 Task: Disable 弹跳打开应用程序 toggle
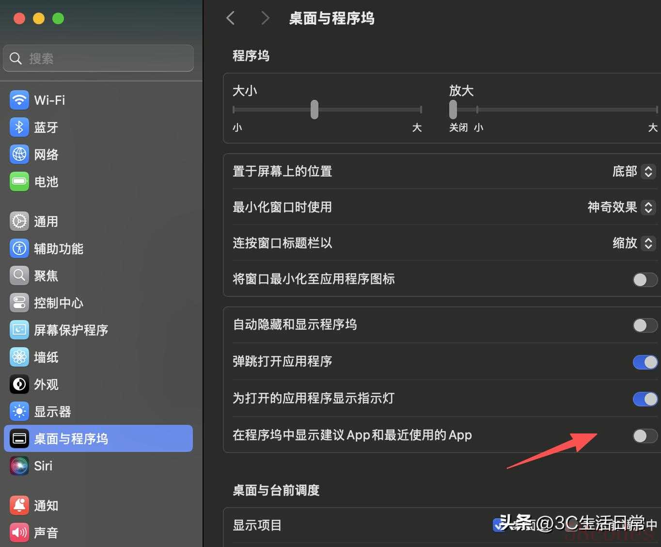click(x=645, y=362)
